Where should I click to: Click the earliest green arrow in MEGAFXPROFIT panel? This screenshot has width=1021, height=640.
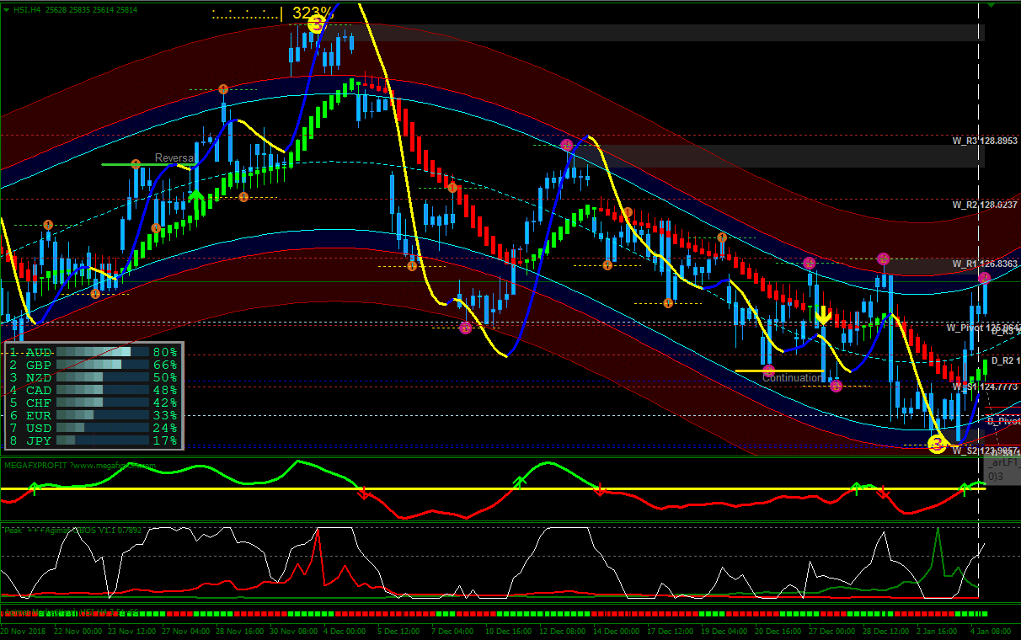[x=34, y=487]
